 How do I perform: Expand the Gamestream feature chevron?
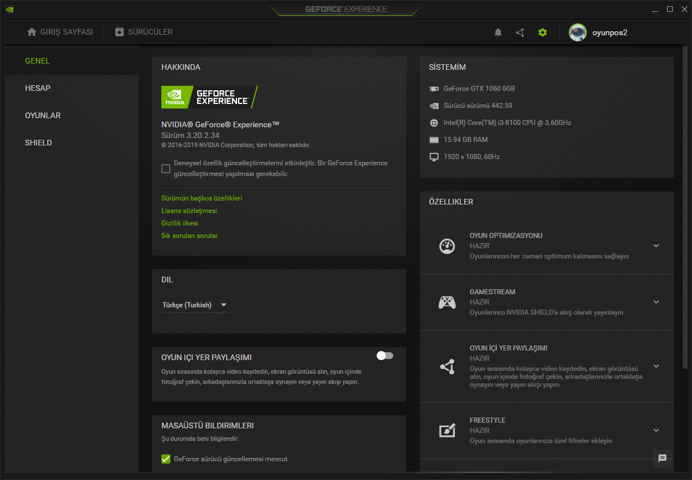pos(656,302)
